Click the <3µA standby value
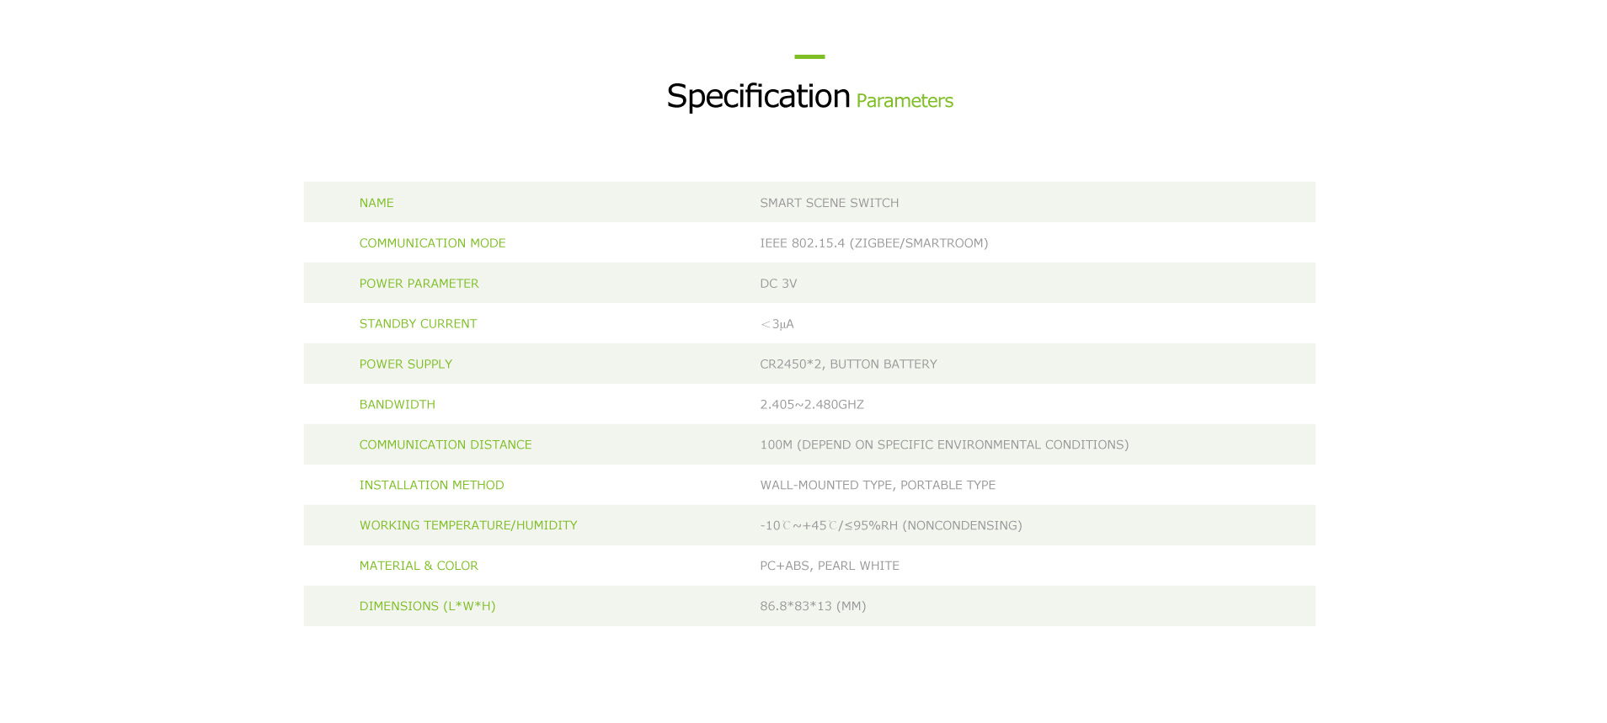 pyautogui.click(x=777, y=324)
